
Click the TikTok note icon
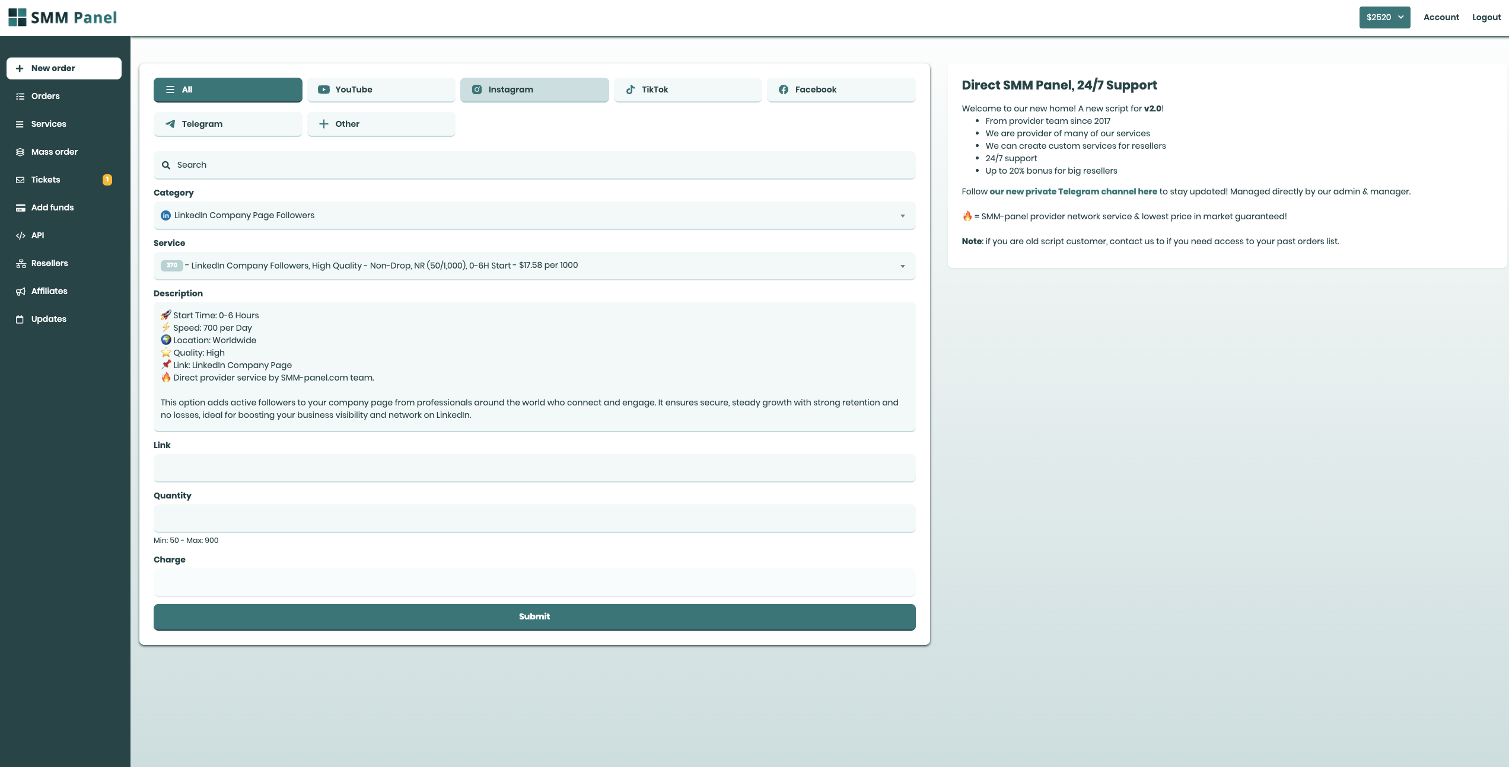click(631, 90)
